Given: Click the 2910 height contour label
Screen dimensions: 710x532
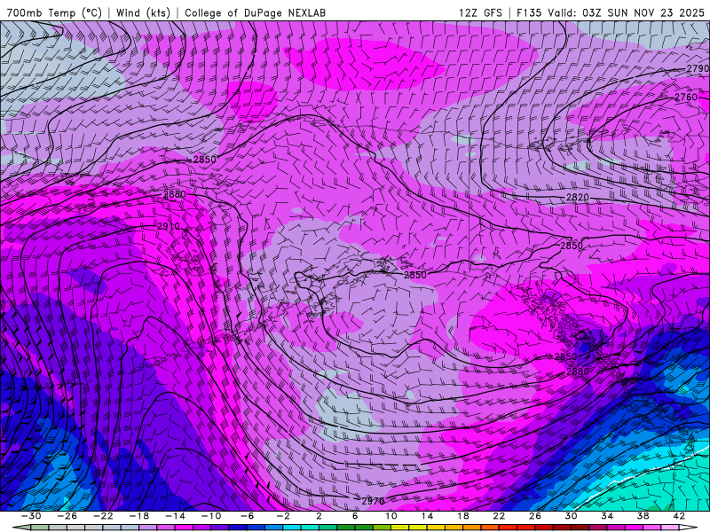Looking at the screenshot, I should pyautogui.click(x=169, y=226).
